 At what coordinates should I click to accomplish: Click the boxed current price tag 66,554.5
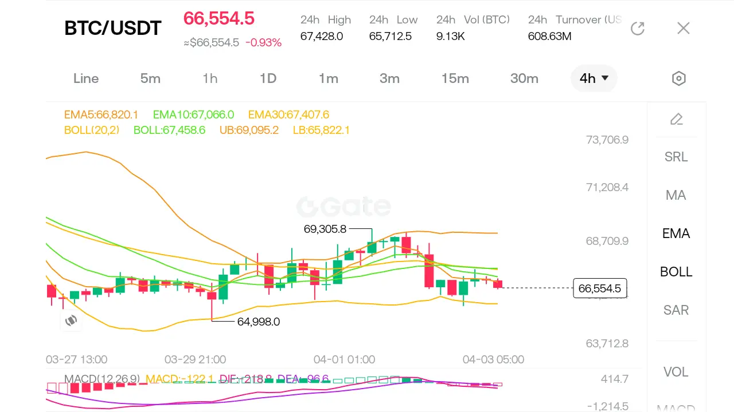(600, 288)
